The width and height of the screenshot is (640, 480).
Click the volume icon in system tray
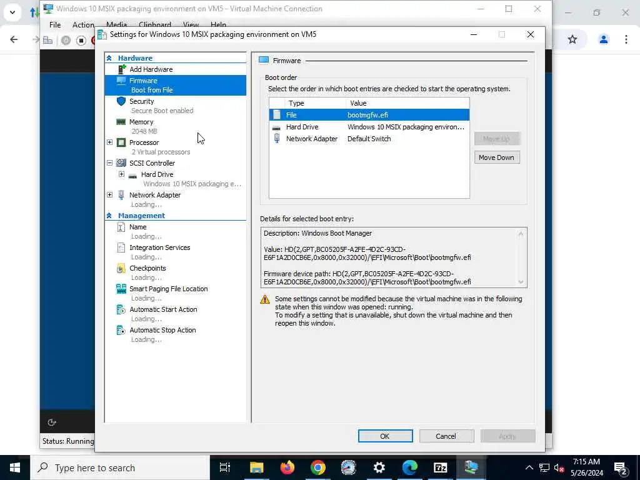coord(559,467)
